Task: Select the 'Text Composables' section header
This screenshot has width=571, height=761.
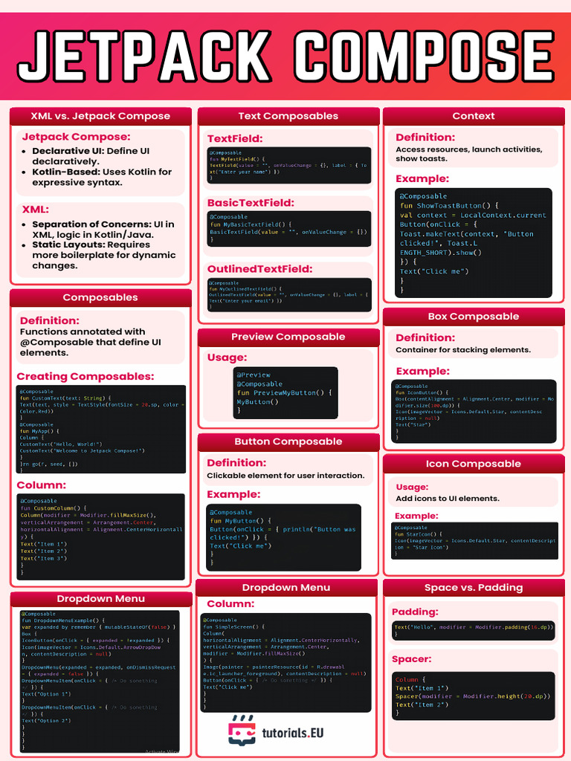Action: 288,116
